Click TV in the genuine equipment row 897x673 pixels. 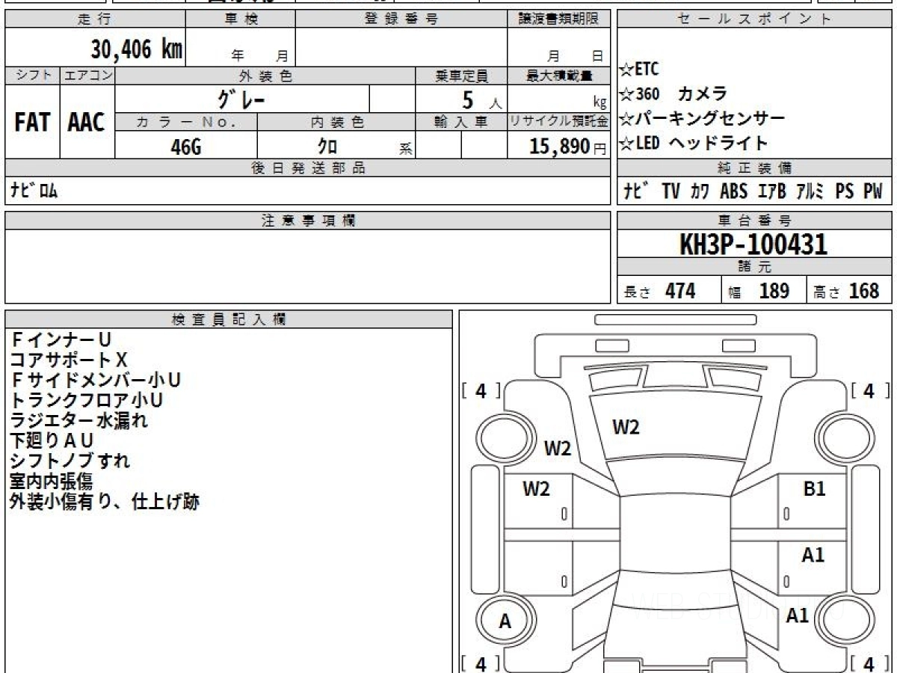[671, 191]
